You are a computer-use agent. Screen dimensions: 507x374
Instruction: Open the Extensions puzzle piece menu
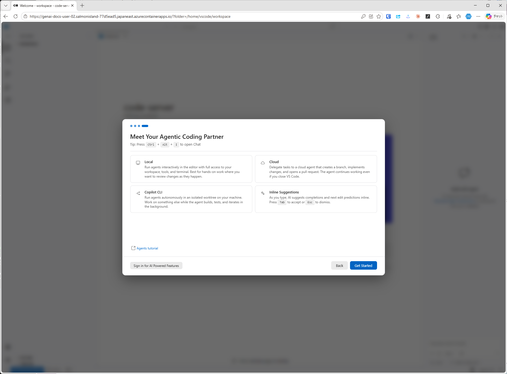(x=438, y=16)
